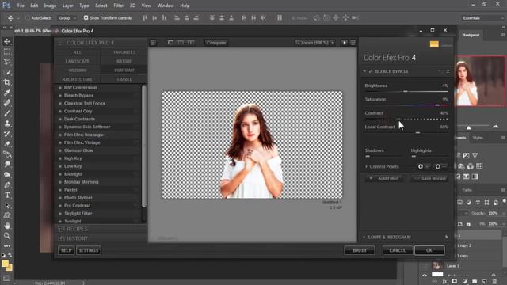
Task: Select the Crop tool
Action: point(7,82)
